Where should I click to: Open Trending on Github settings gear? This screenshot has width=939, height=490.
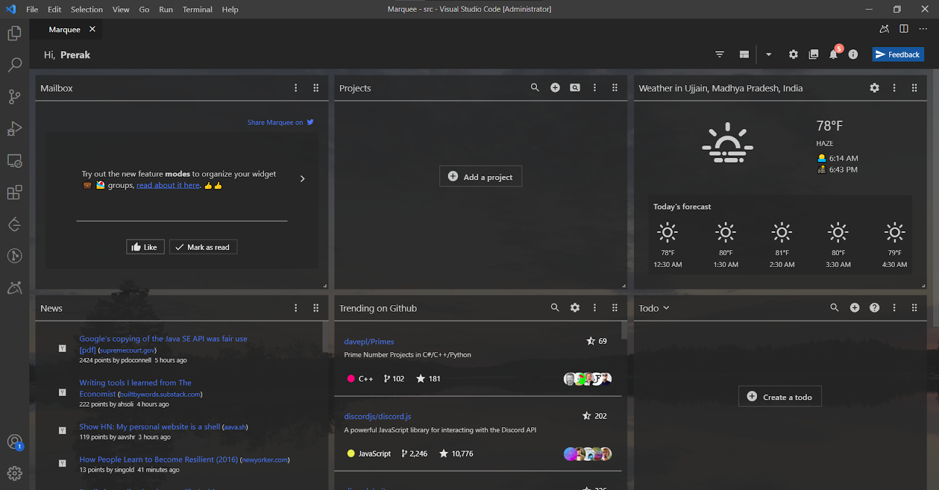tap(575, 307)
